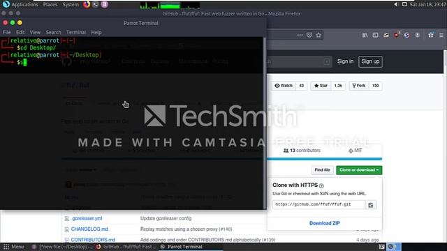Click the striped extension icon in Firefox toolbar
The image size is (447, 251).
[x=386, y=35]
